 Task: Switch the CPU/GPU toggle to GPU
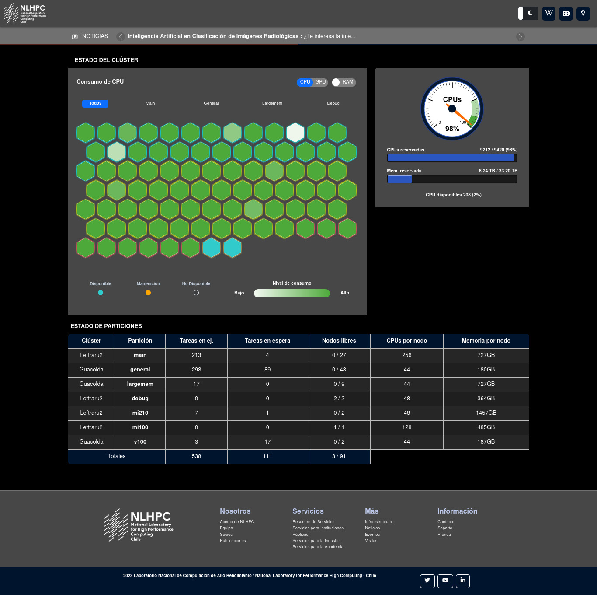coord(321,82)
